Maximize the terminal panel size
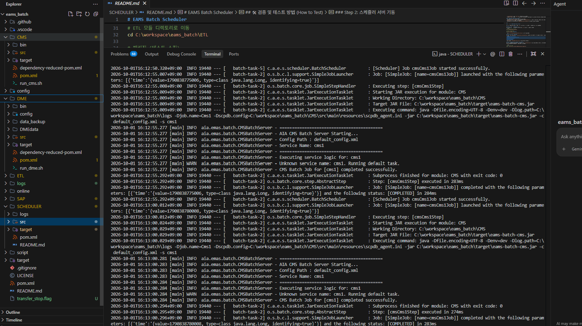Viewport: 582px width, 326px height. click(533, 54)
